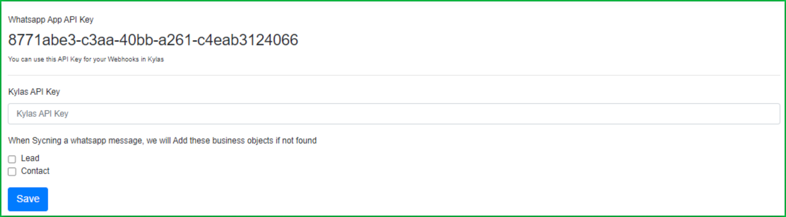The height and width of the screenshot is (217, 786).
Task: Click the "c4eab3124066" last segment of the key
Action: point(247,40)
